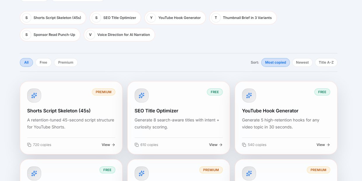Click the retention-tuned 45-second script description
Image resolution: width=362 pixels, height=181 pixels.
(x=71, y=123)
